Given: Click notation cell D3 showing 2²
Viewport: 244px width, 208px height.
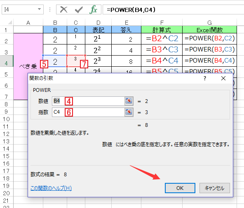Looking at the screenshot, I should pos(99,50).
